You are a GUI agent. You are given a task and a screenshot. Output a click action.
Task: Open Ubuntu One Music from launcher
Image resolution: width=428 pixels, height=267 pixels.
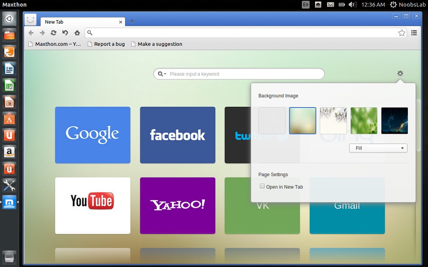click(x=9, y=169)
